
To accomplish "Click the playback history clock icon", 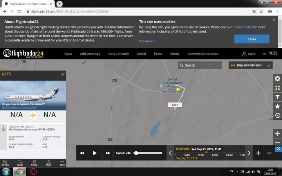I will tap(277, 115).
